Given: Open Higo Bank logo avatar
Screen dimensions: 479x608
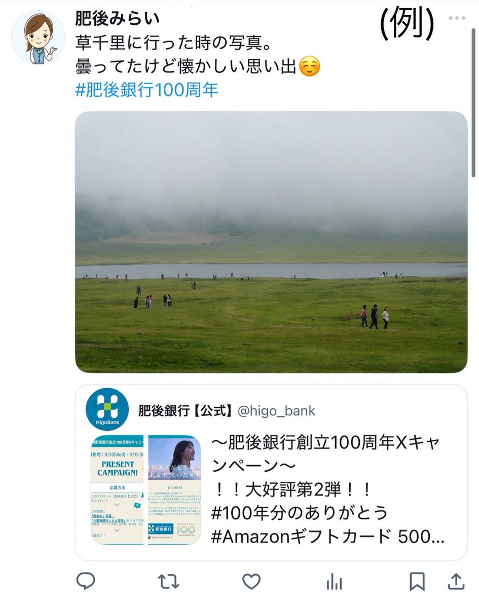Looking at the screenshot, I should (107, 409).
